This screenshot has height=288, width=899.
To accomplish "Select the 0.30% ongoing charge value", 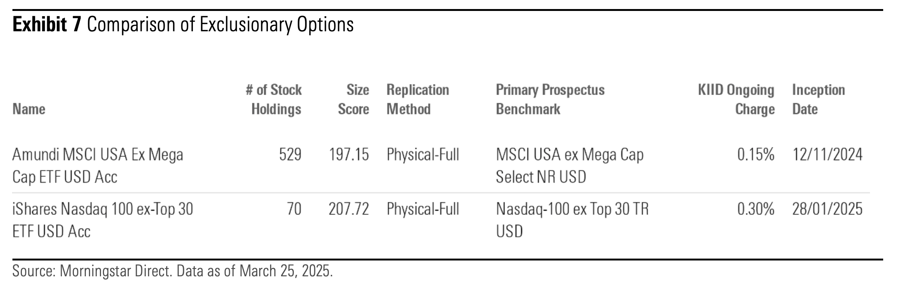I will point(755,209).
